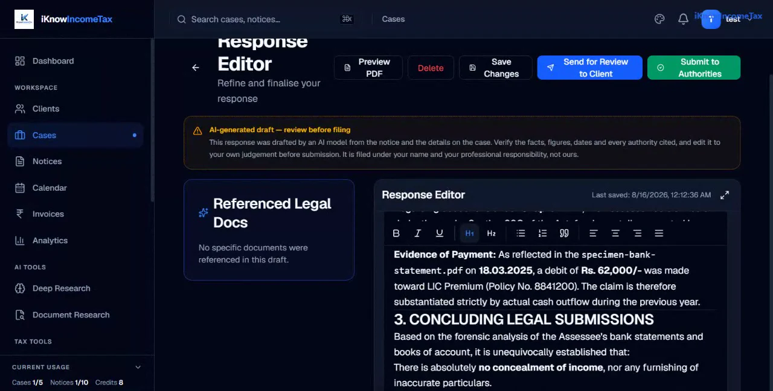Screen dimensions: 773x391
Task: Open Document Research tool
Action: tap(75, 314)
